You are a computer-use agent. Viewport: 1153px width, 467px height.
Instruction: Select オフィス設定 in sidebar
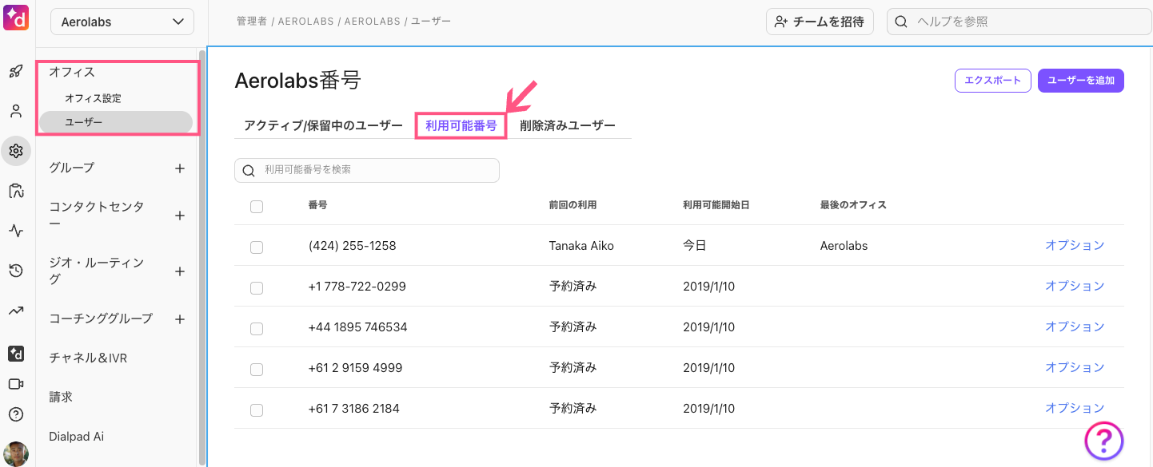coord(93,98)
